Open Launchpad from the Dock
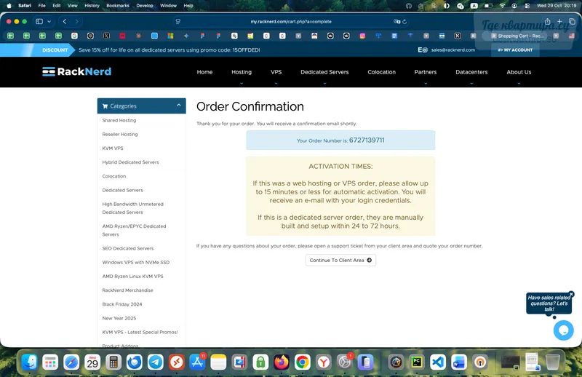Image resolution: width=582 pixels, height=377 pixels. coord(50,362)
